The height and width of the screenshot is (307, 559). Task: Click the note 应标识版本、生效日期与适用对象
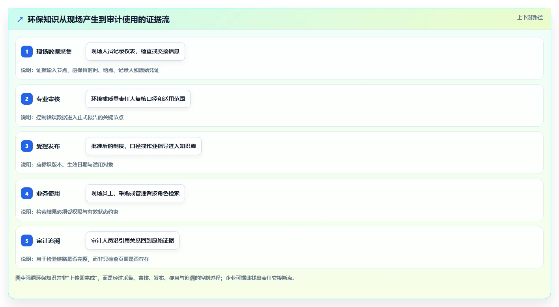67,165
